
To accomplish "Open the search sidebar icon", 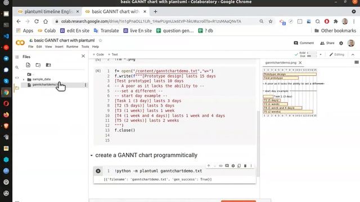I will [x=17, y=67].
